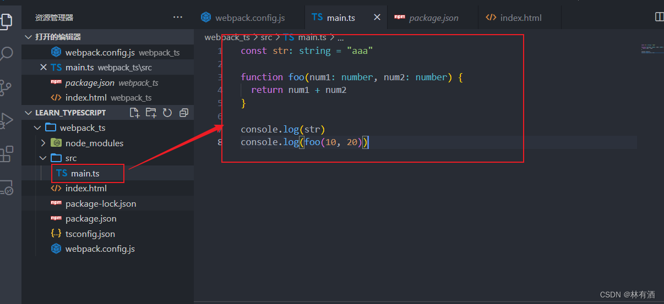Screen dimensions: 664x304
Task: Click the "aaa" string literal in code
Action: click(360, 51)
